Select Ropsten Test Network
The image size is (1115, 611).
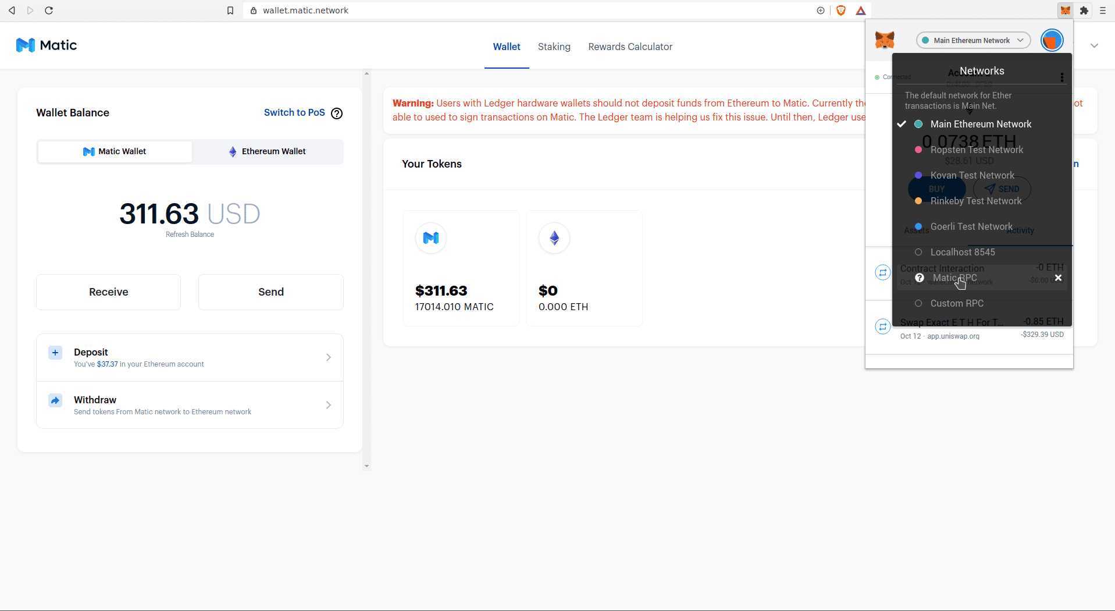pyautogui.click(x=976, y=150)
